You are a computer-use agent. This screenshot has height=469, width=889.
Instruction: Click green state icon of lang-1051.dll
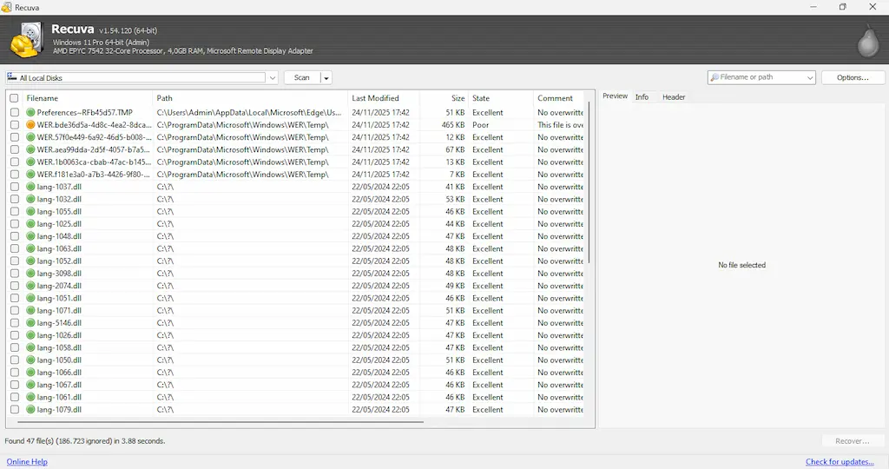coord(30,298)
